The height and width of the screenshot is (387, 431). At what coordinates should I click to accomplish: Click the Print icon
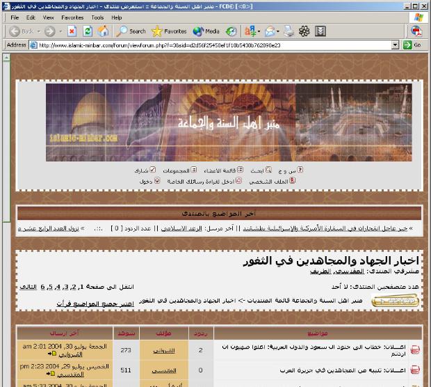pos(289,31)
